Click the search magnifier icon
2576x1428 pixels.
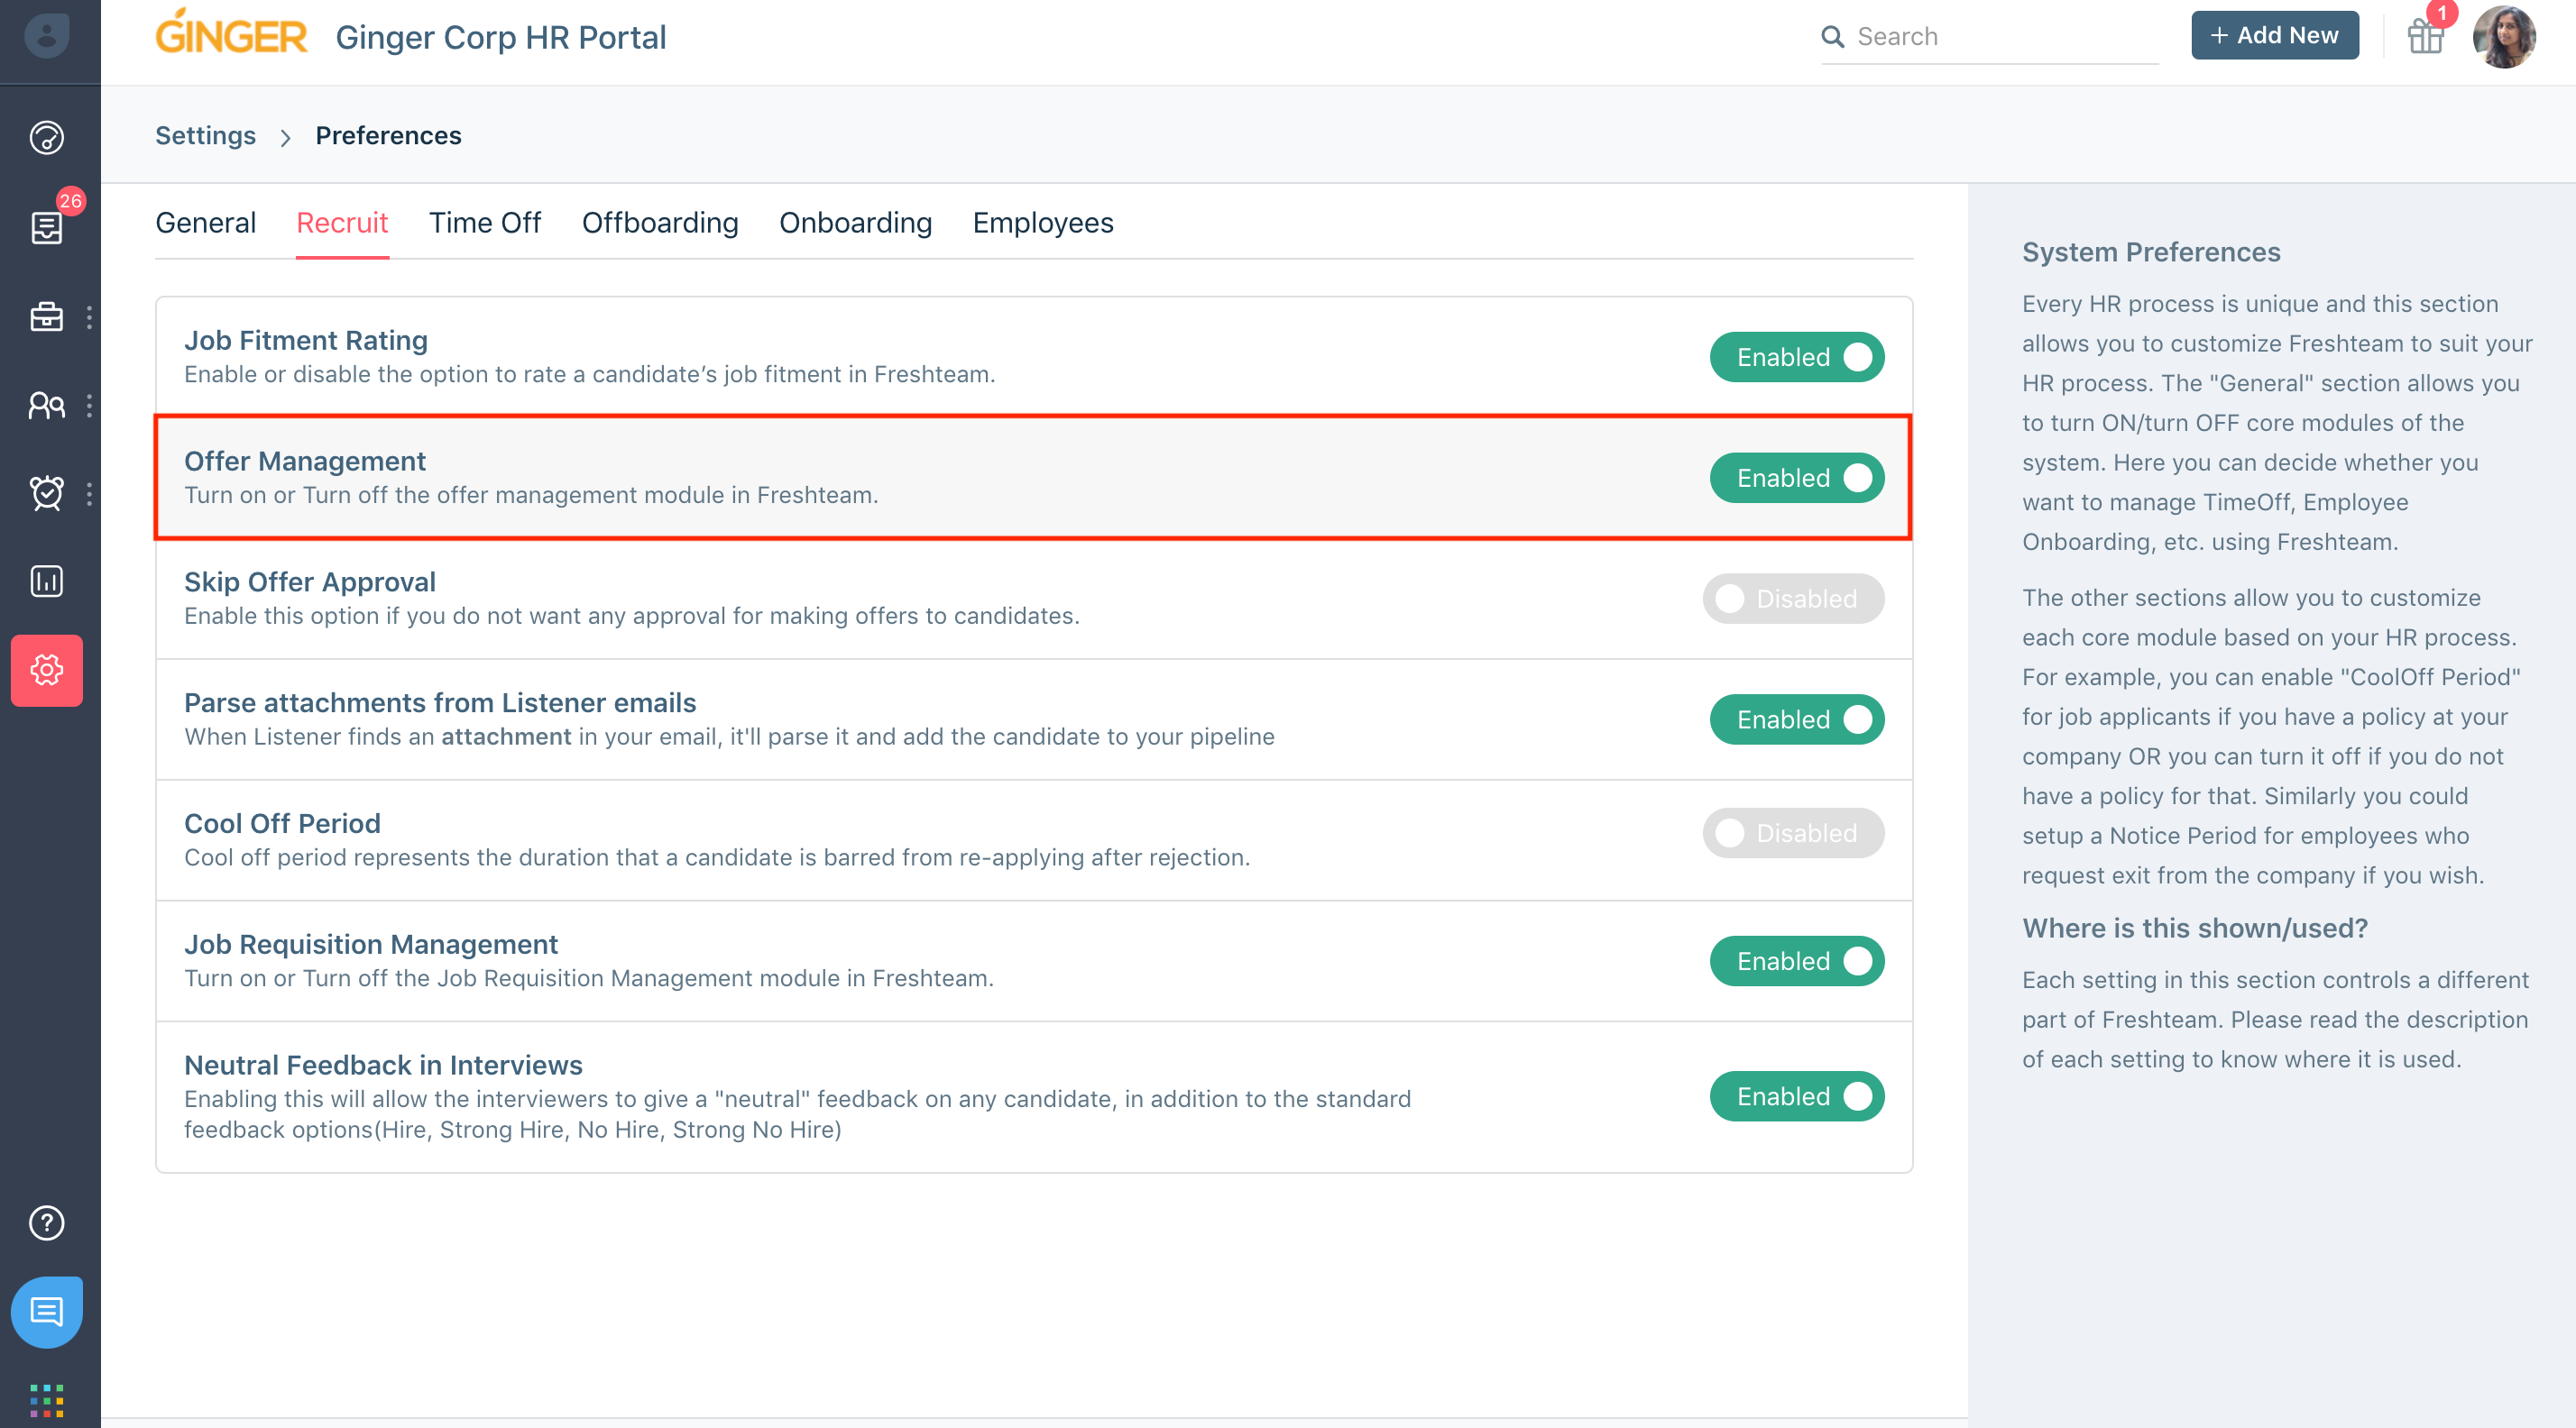1832,37
